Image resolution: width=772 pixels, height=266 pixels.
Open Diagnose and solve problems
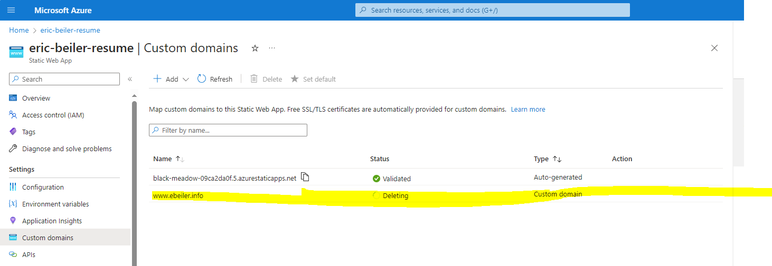pyautogui.click(x=67, y=149)
